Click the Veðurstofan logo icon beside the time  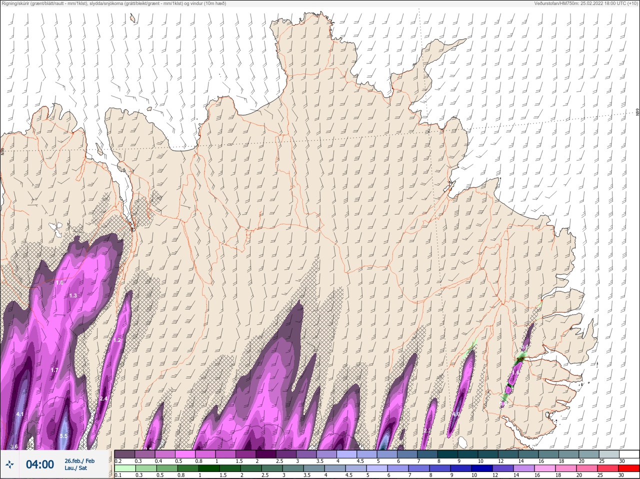(9, 465)
